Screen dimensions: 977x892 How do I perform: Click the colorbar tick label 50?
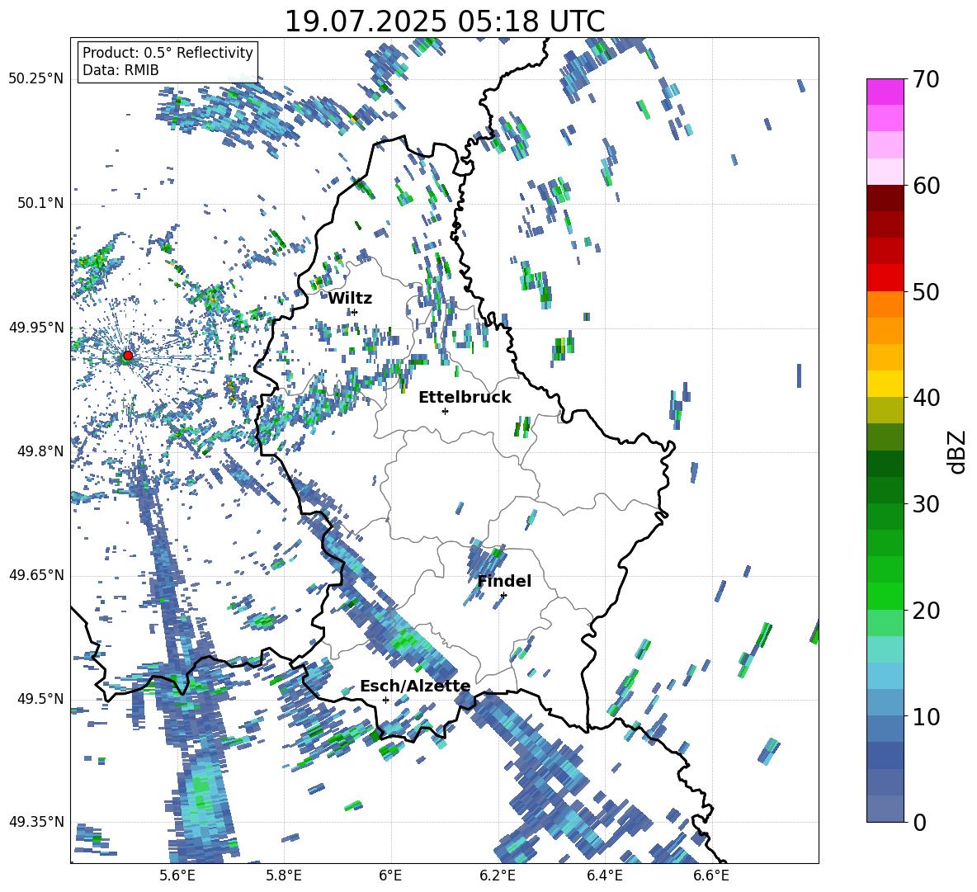(x=925, y=291)
